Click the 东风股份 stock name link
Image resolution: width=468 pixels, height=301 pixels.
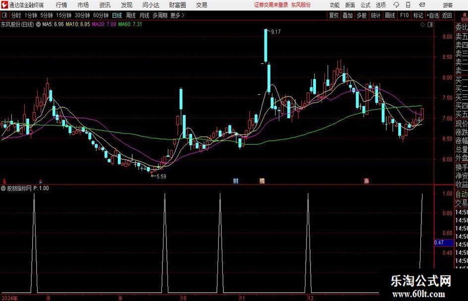click(301, 5)
